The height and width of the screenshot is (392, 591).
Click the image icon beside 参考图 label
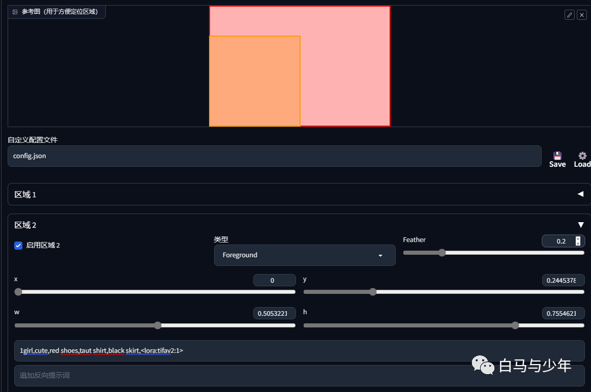[15, 12]
